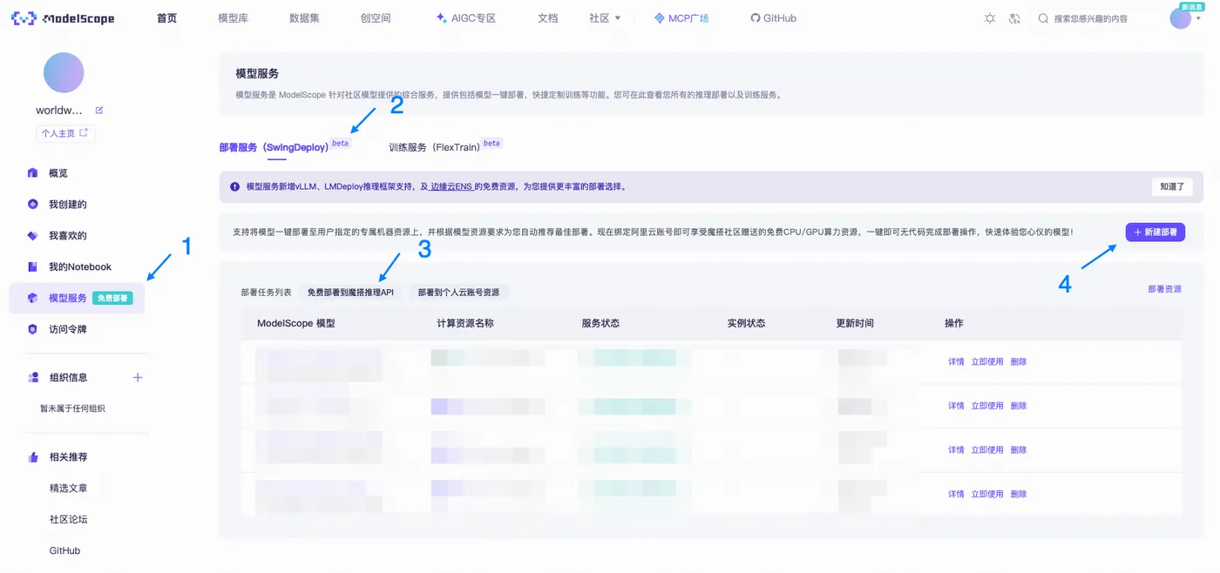Open the 文档 nav item

coord(548,18)
